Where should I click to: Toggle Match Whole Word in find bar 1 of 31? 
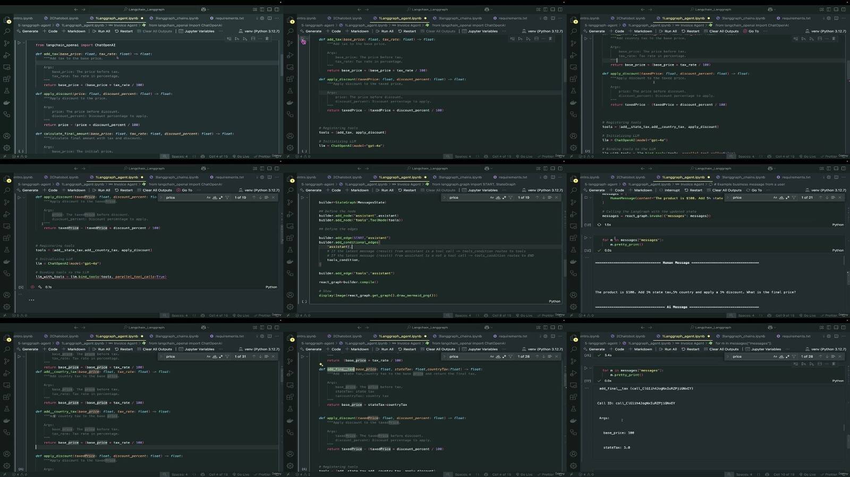[x=215, y=357]
